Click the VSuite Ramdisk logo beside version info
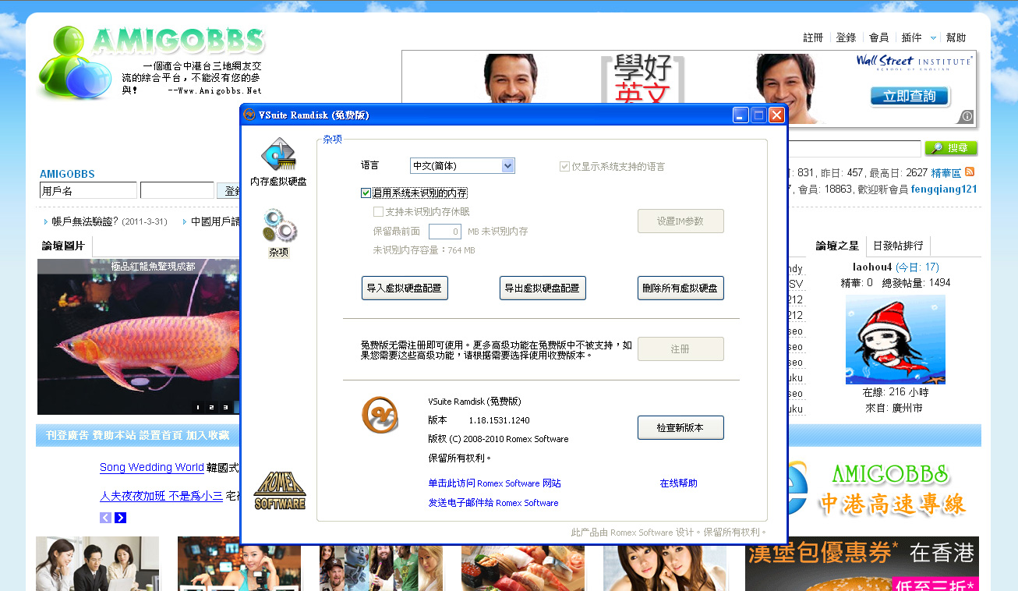The image size is (1018, 591). [x=380, y=416]
